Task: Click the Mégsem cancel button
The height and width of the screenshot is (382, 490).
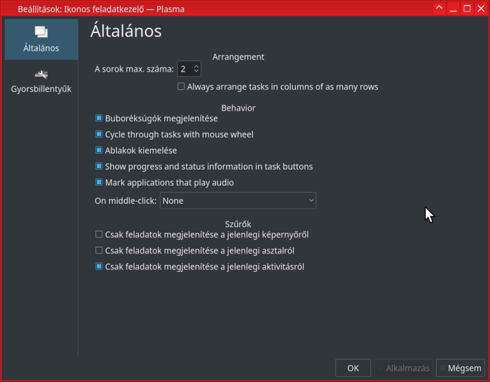Action: pos(460,368)
